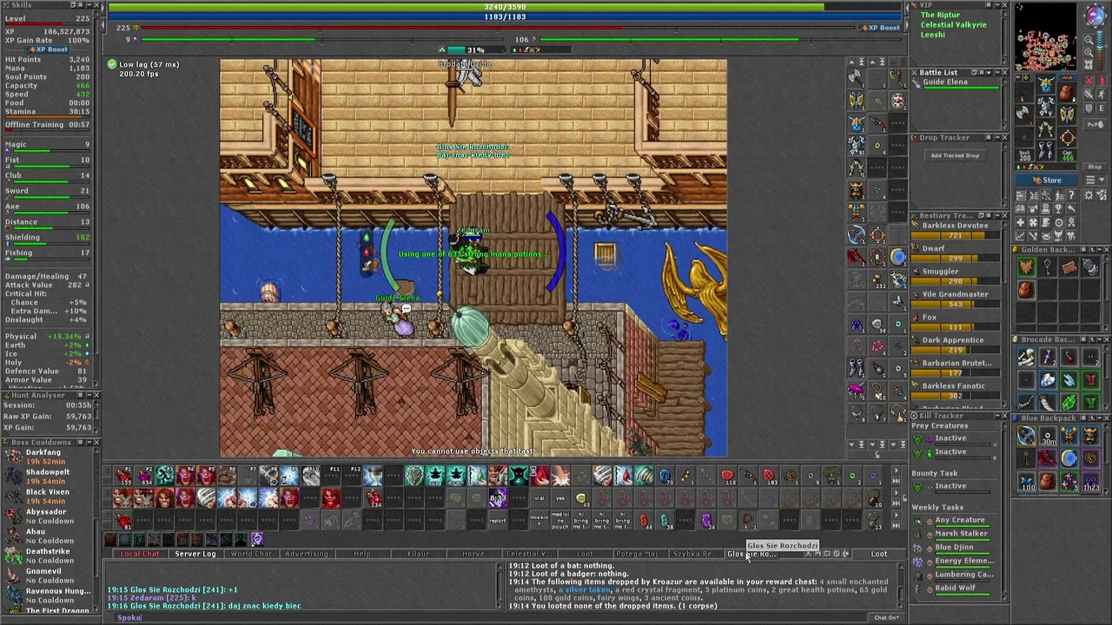Click the backpack equipment slot
Screen dimensions: 1112x625
point(1068,91)
